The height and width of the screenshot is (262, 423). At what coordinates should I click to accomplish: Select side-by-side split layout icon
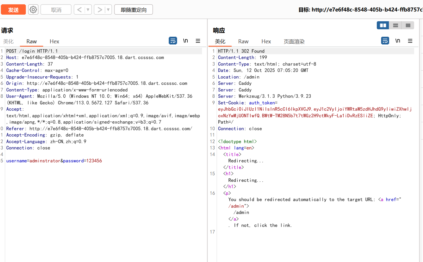click(383, 25)
